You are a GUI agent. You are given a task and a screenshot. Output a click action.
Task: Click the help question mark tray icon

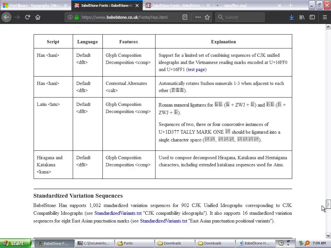281,243
